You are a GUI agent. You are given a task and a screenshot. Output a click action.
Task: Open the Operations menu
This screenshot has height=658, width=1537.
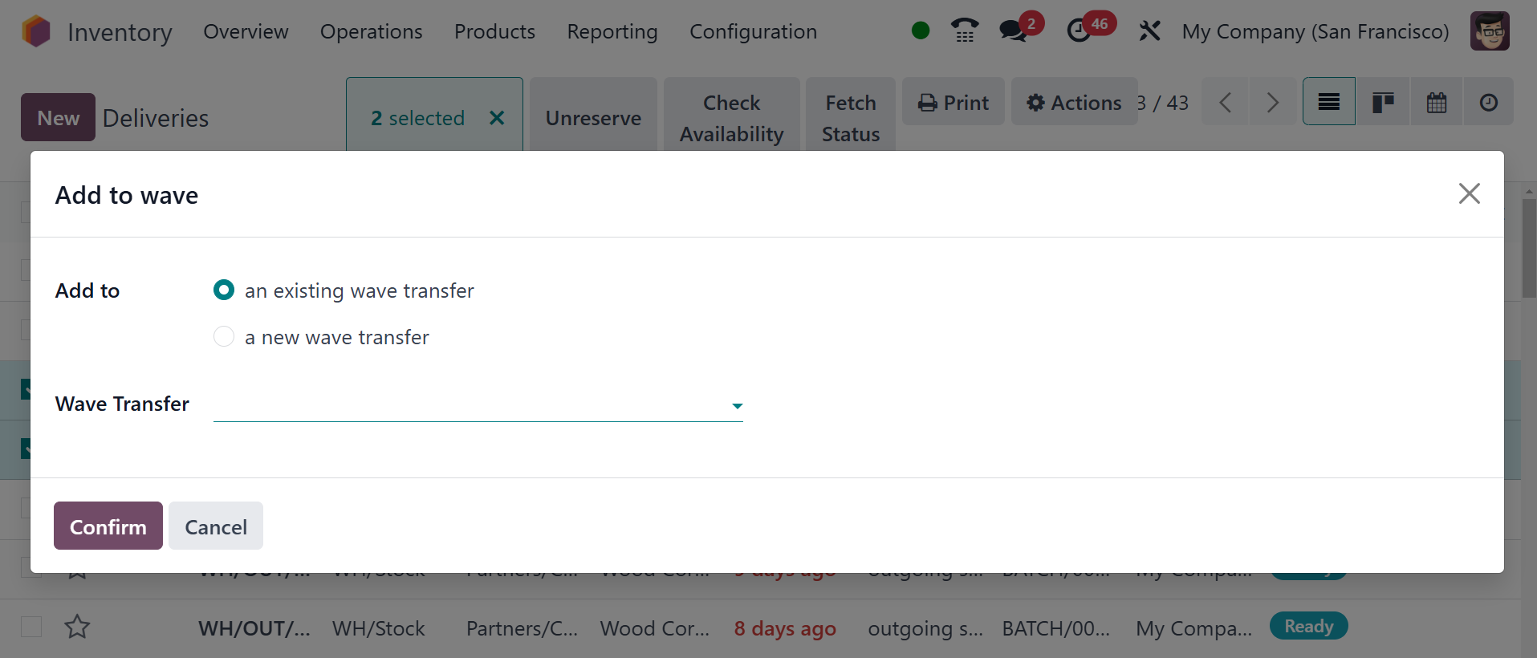tap(371, 31)
